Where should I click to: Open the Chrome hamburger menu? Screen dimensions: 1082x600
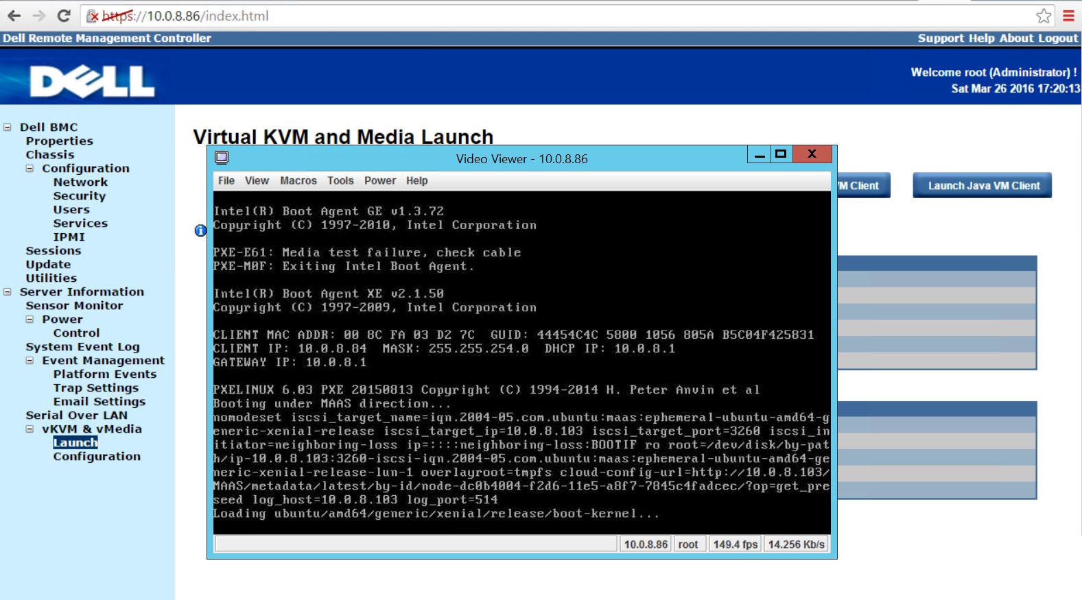pos(1068,16)
